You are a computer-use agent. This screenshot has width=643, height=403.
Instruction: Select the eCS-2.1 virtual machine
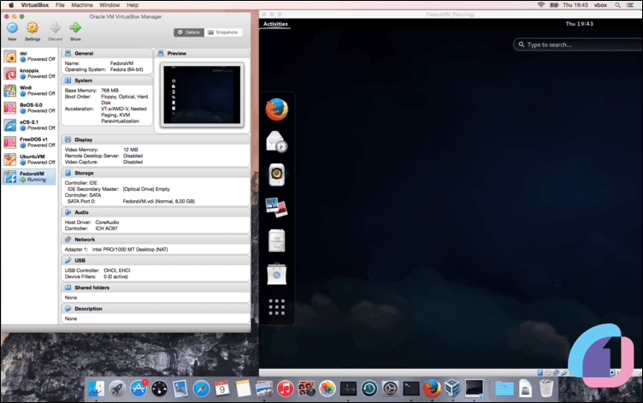click(29, 125)
